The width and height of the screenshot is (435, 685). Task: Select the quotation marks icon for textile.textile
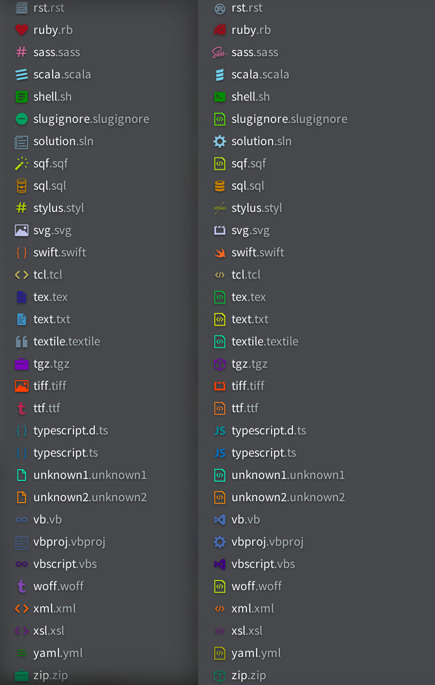click(21, 342)
